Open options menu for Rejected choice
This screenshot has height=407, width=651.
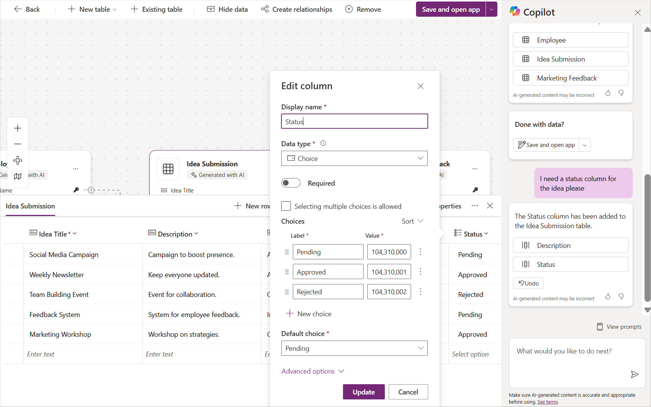pos(420,292)
